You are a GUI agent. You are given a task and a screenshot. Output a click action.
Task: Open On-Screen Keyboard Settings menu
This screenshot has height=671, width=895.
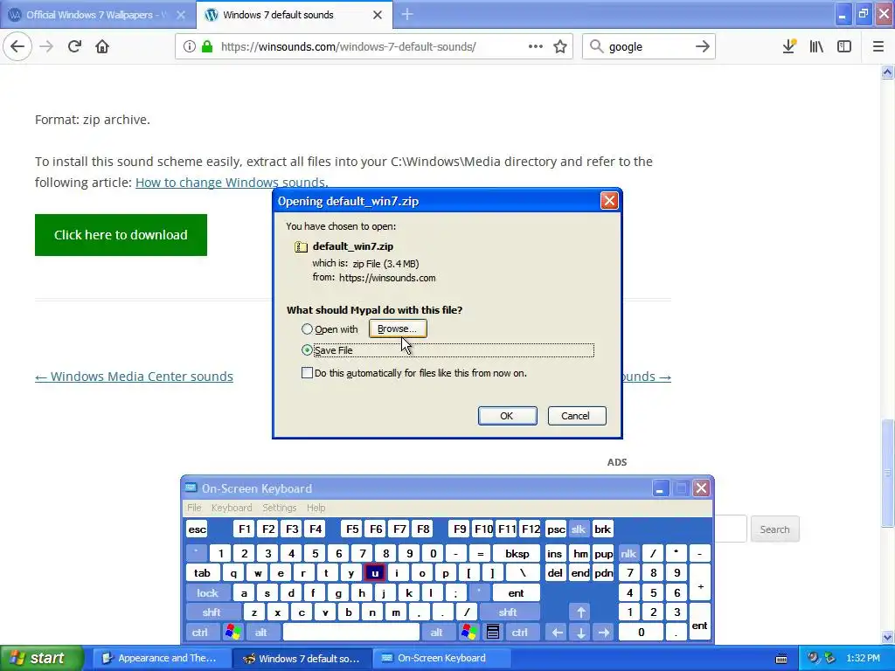coord(279,508)
